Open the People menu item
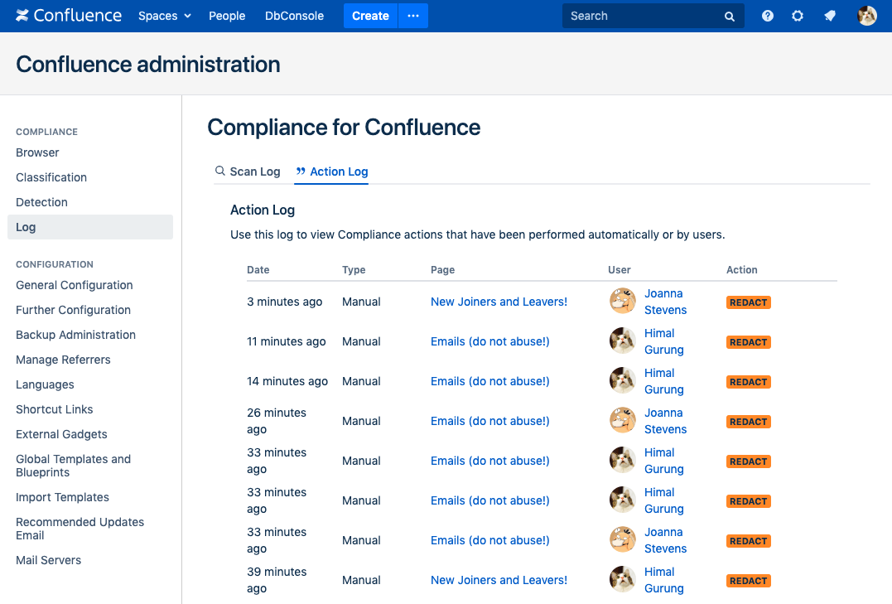Image resolution: width=892 pixels, height=604 pixels. [x=227, y=16]
